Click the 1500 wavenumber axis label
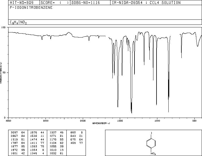The image size is (202, 156). (120, 121)
